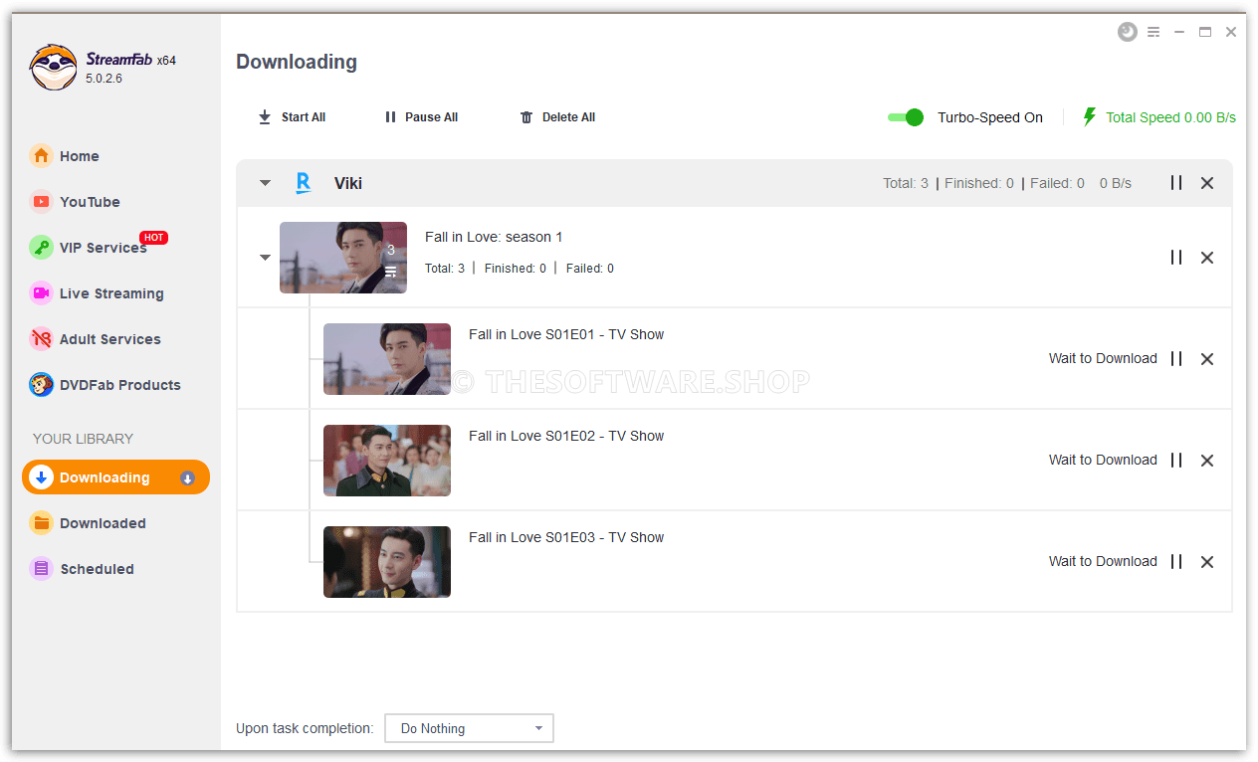Image resolution: width=1258 pixels, height=762 pixels.
Task: Pause Fall in Love season 1
Action: [x=1176, y=258]
